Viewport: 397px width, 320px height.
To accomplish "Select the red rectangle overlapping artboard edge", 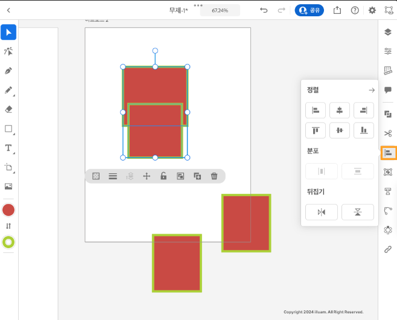I will [x=246, y=223].
